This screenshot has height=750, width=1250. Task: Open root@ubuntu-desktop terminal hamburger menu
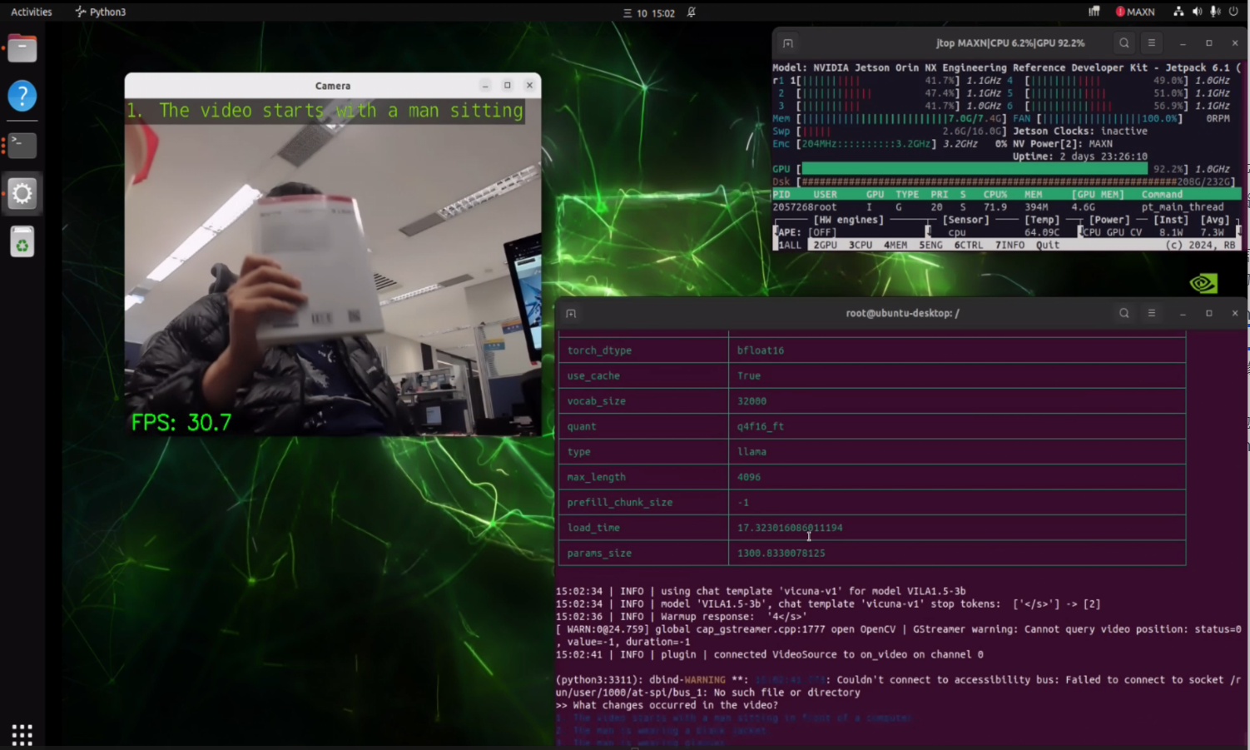[1152, 314]
